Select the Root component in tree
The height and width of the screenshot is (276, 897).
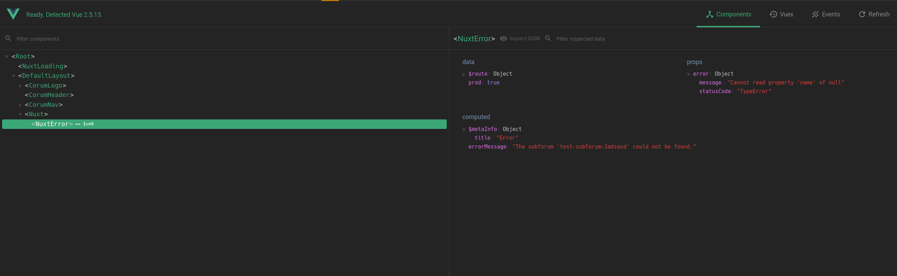pos(23,56)
